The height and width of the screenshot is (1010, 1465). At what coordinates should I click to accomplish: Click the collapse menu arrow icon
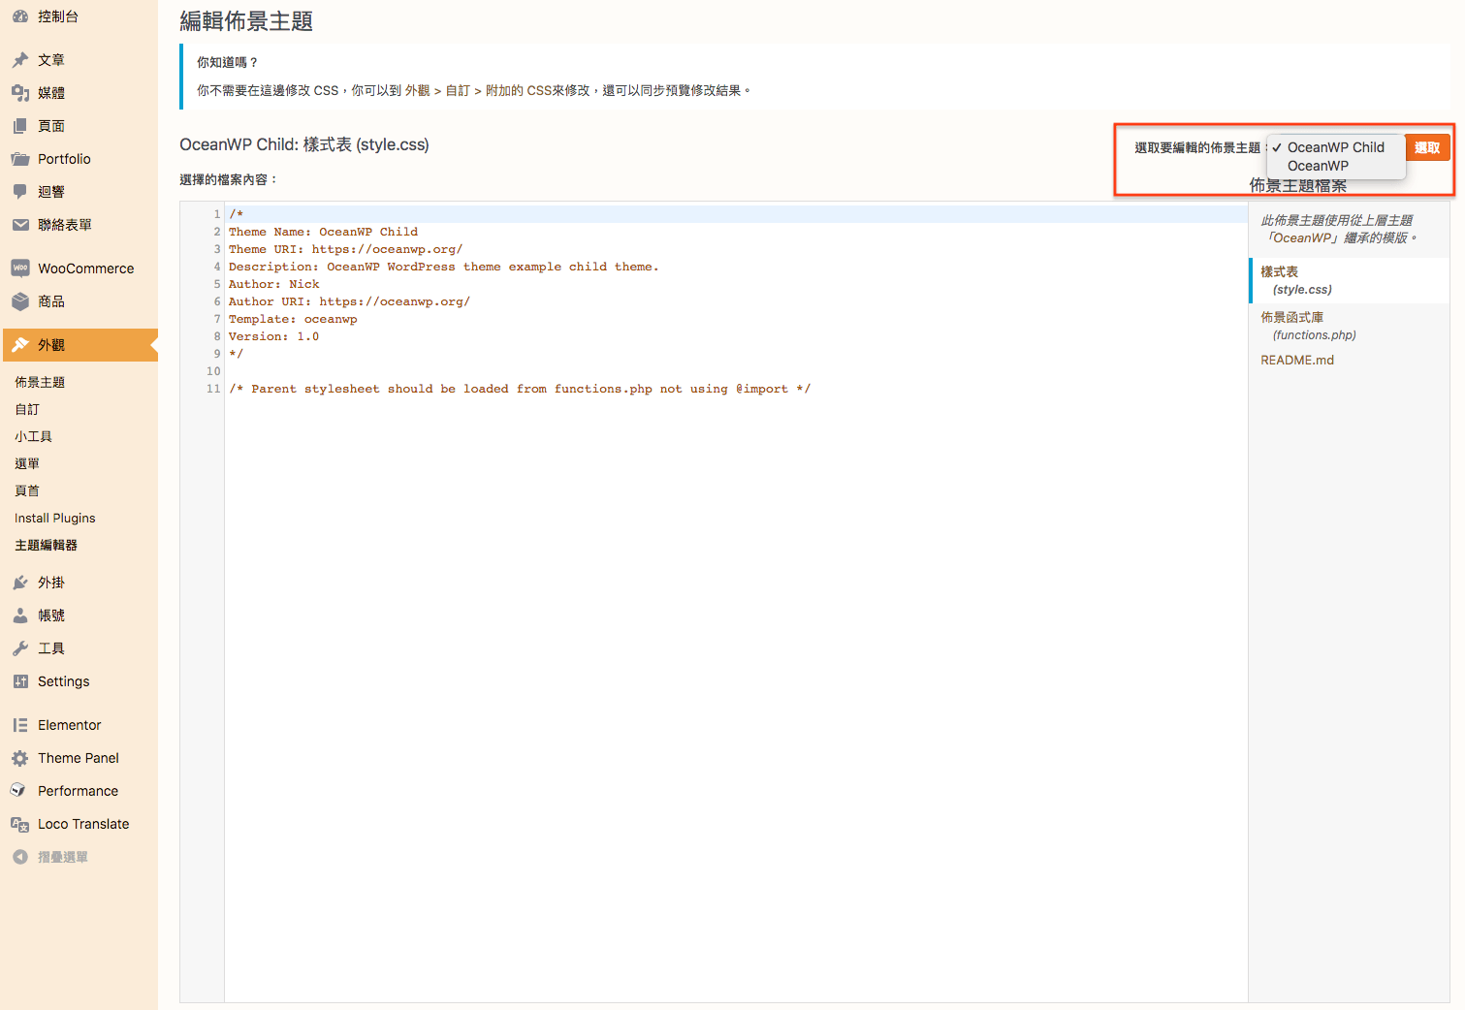[20, 857]
